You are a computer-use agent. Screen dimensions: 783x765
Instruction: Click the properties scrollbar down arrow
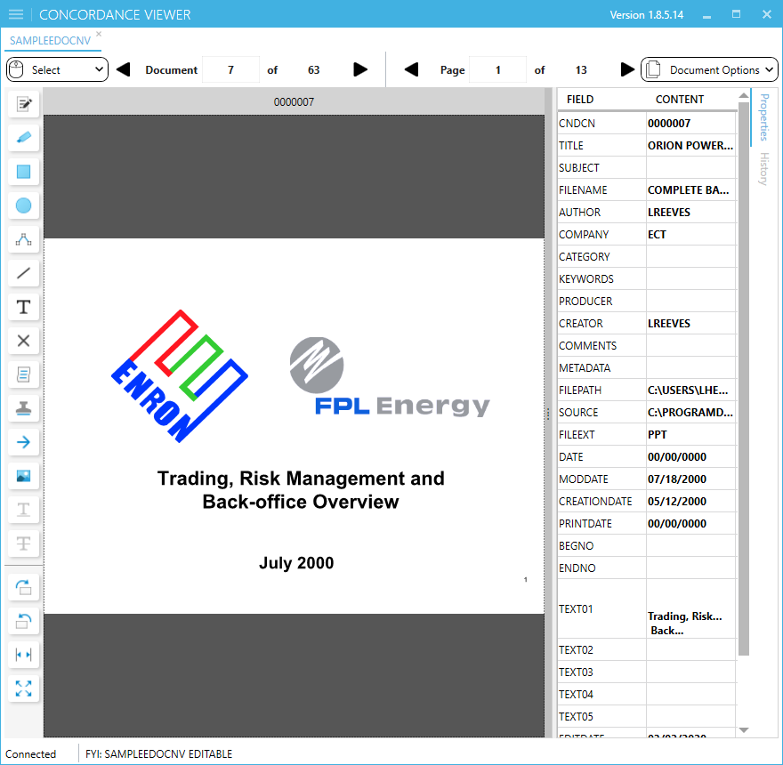tap(744, 730)
